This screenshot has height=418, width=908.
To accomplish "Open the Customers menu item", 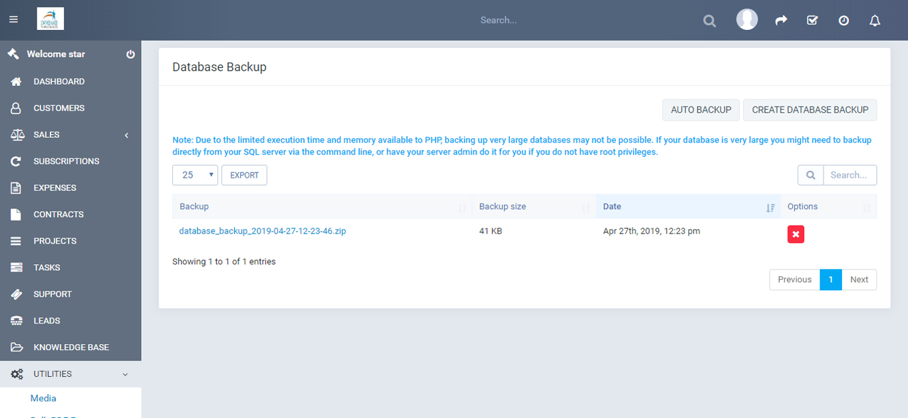I will click(x=59, y=108).
